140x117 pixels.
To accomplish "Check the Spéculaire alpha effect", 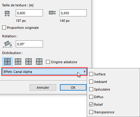I will click(x=91, y=89).
